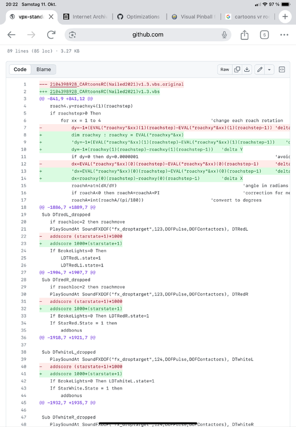Show the open tabs overview
This screenshot has height=427, width=296.
coord(264,35)
